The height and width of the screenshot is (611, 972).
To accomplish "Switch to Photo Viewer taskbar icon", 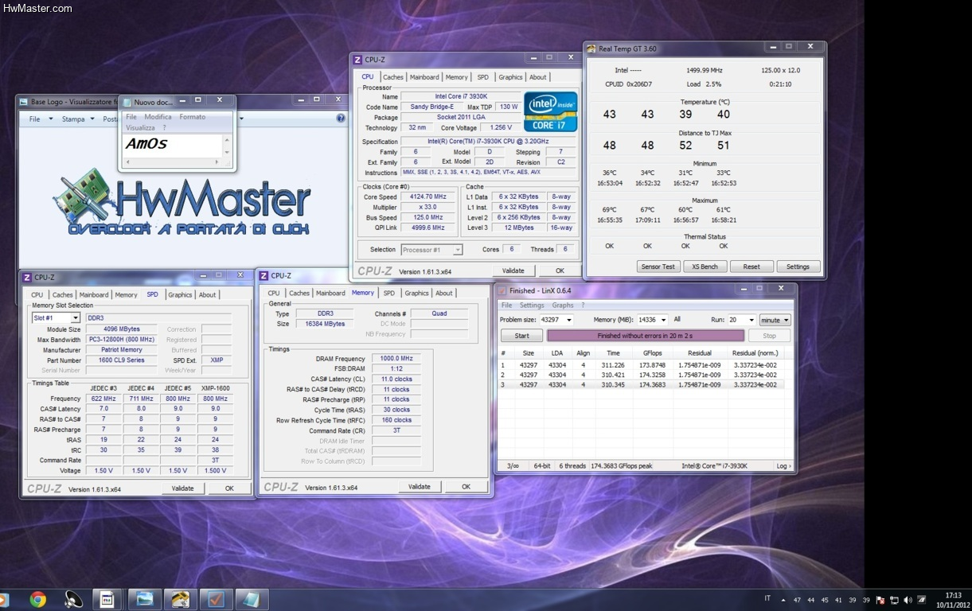I will [145, 599].
